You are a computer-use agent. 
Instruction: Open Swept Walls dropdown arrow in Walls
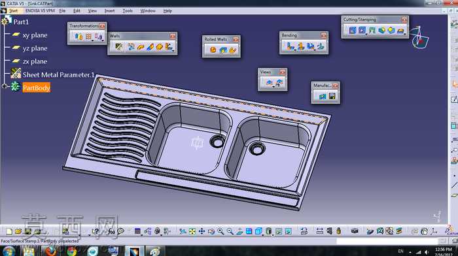tap(173, 50)
